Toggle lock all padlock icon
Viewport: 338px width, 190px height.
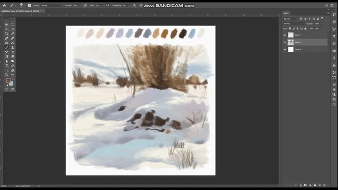click(x=305, y=28)
